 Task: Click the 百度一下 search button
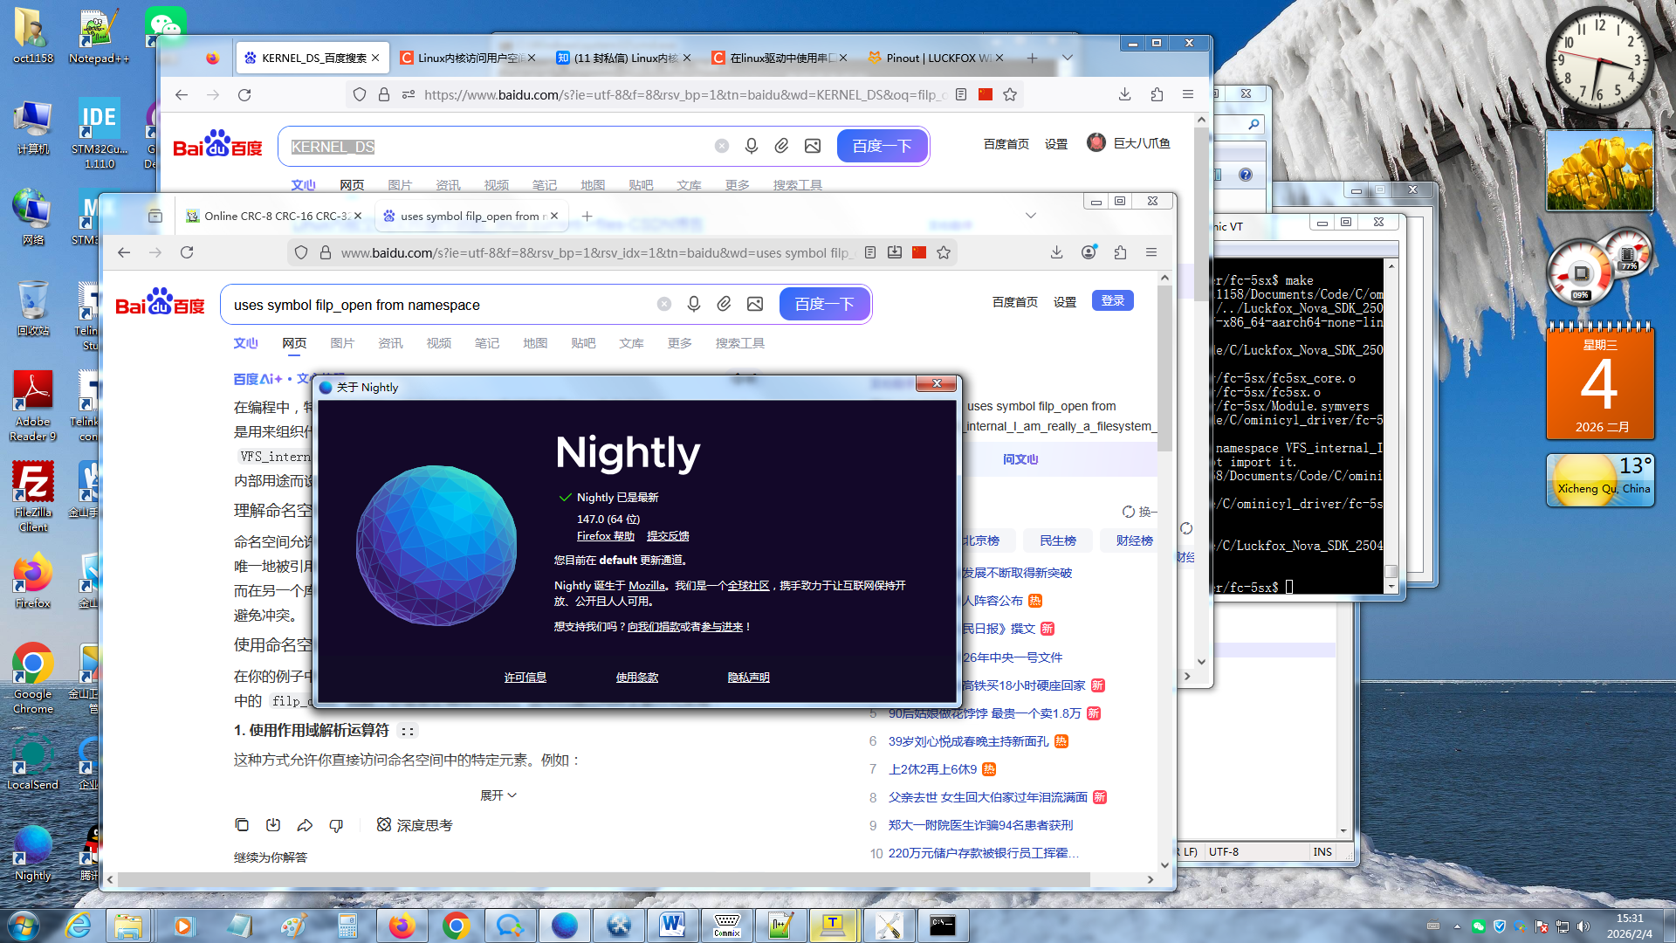pos(824,304)
